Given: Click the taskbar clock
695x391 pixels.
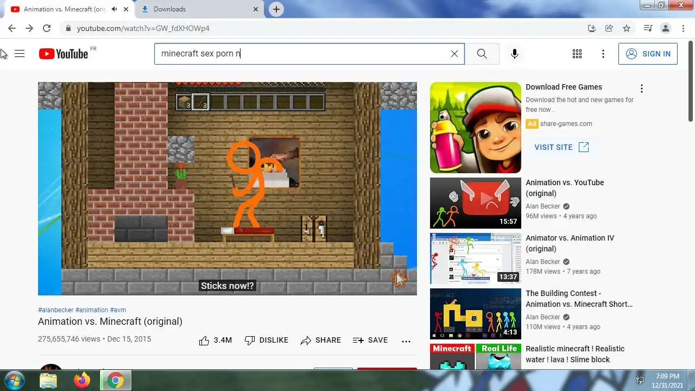Looking at the screenshot, I should coord(667,380).
